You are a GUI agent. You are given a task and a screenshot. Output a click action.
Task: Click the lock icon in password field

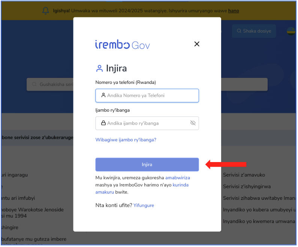pyautogui.click(x=103, y=123)
